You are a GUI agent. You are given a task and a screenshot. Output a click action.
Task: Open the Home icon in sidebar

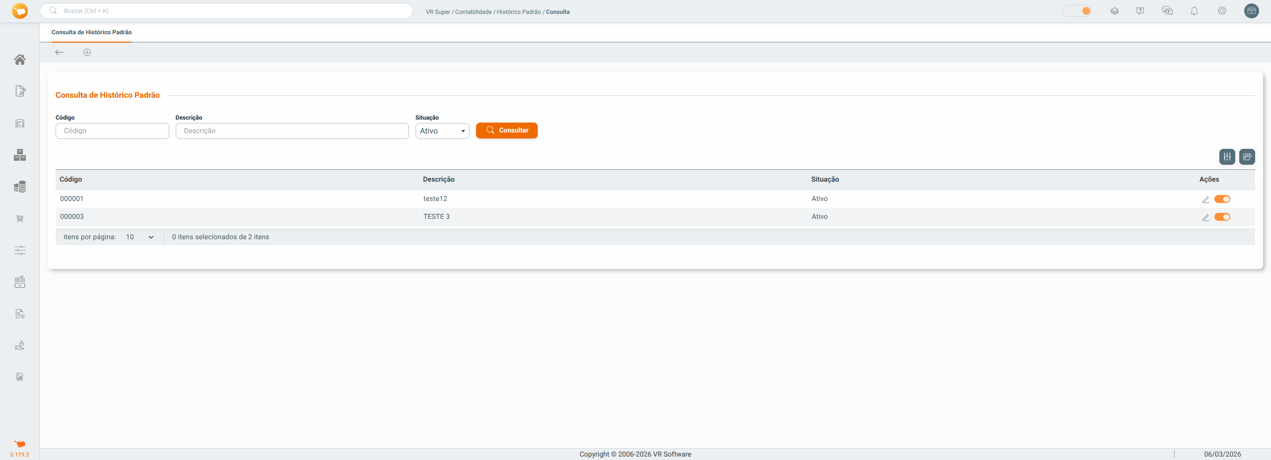tap(20, 60)
